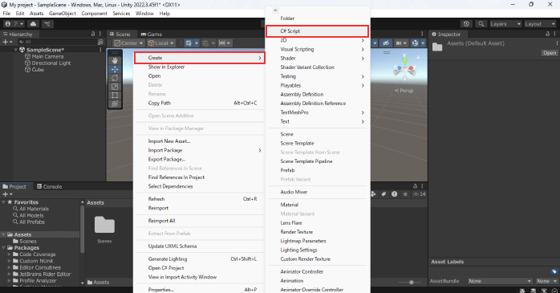Open the Local rotation dropdown

click(161, 43)
